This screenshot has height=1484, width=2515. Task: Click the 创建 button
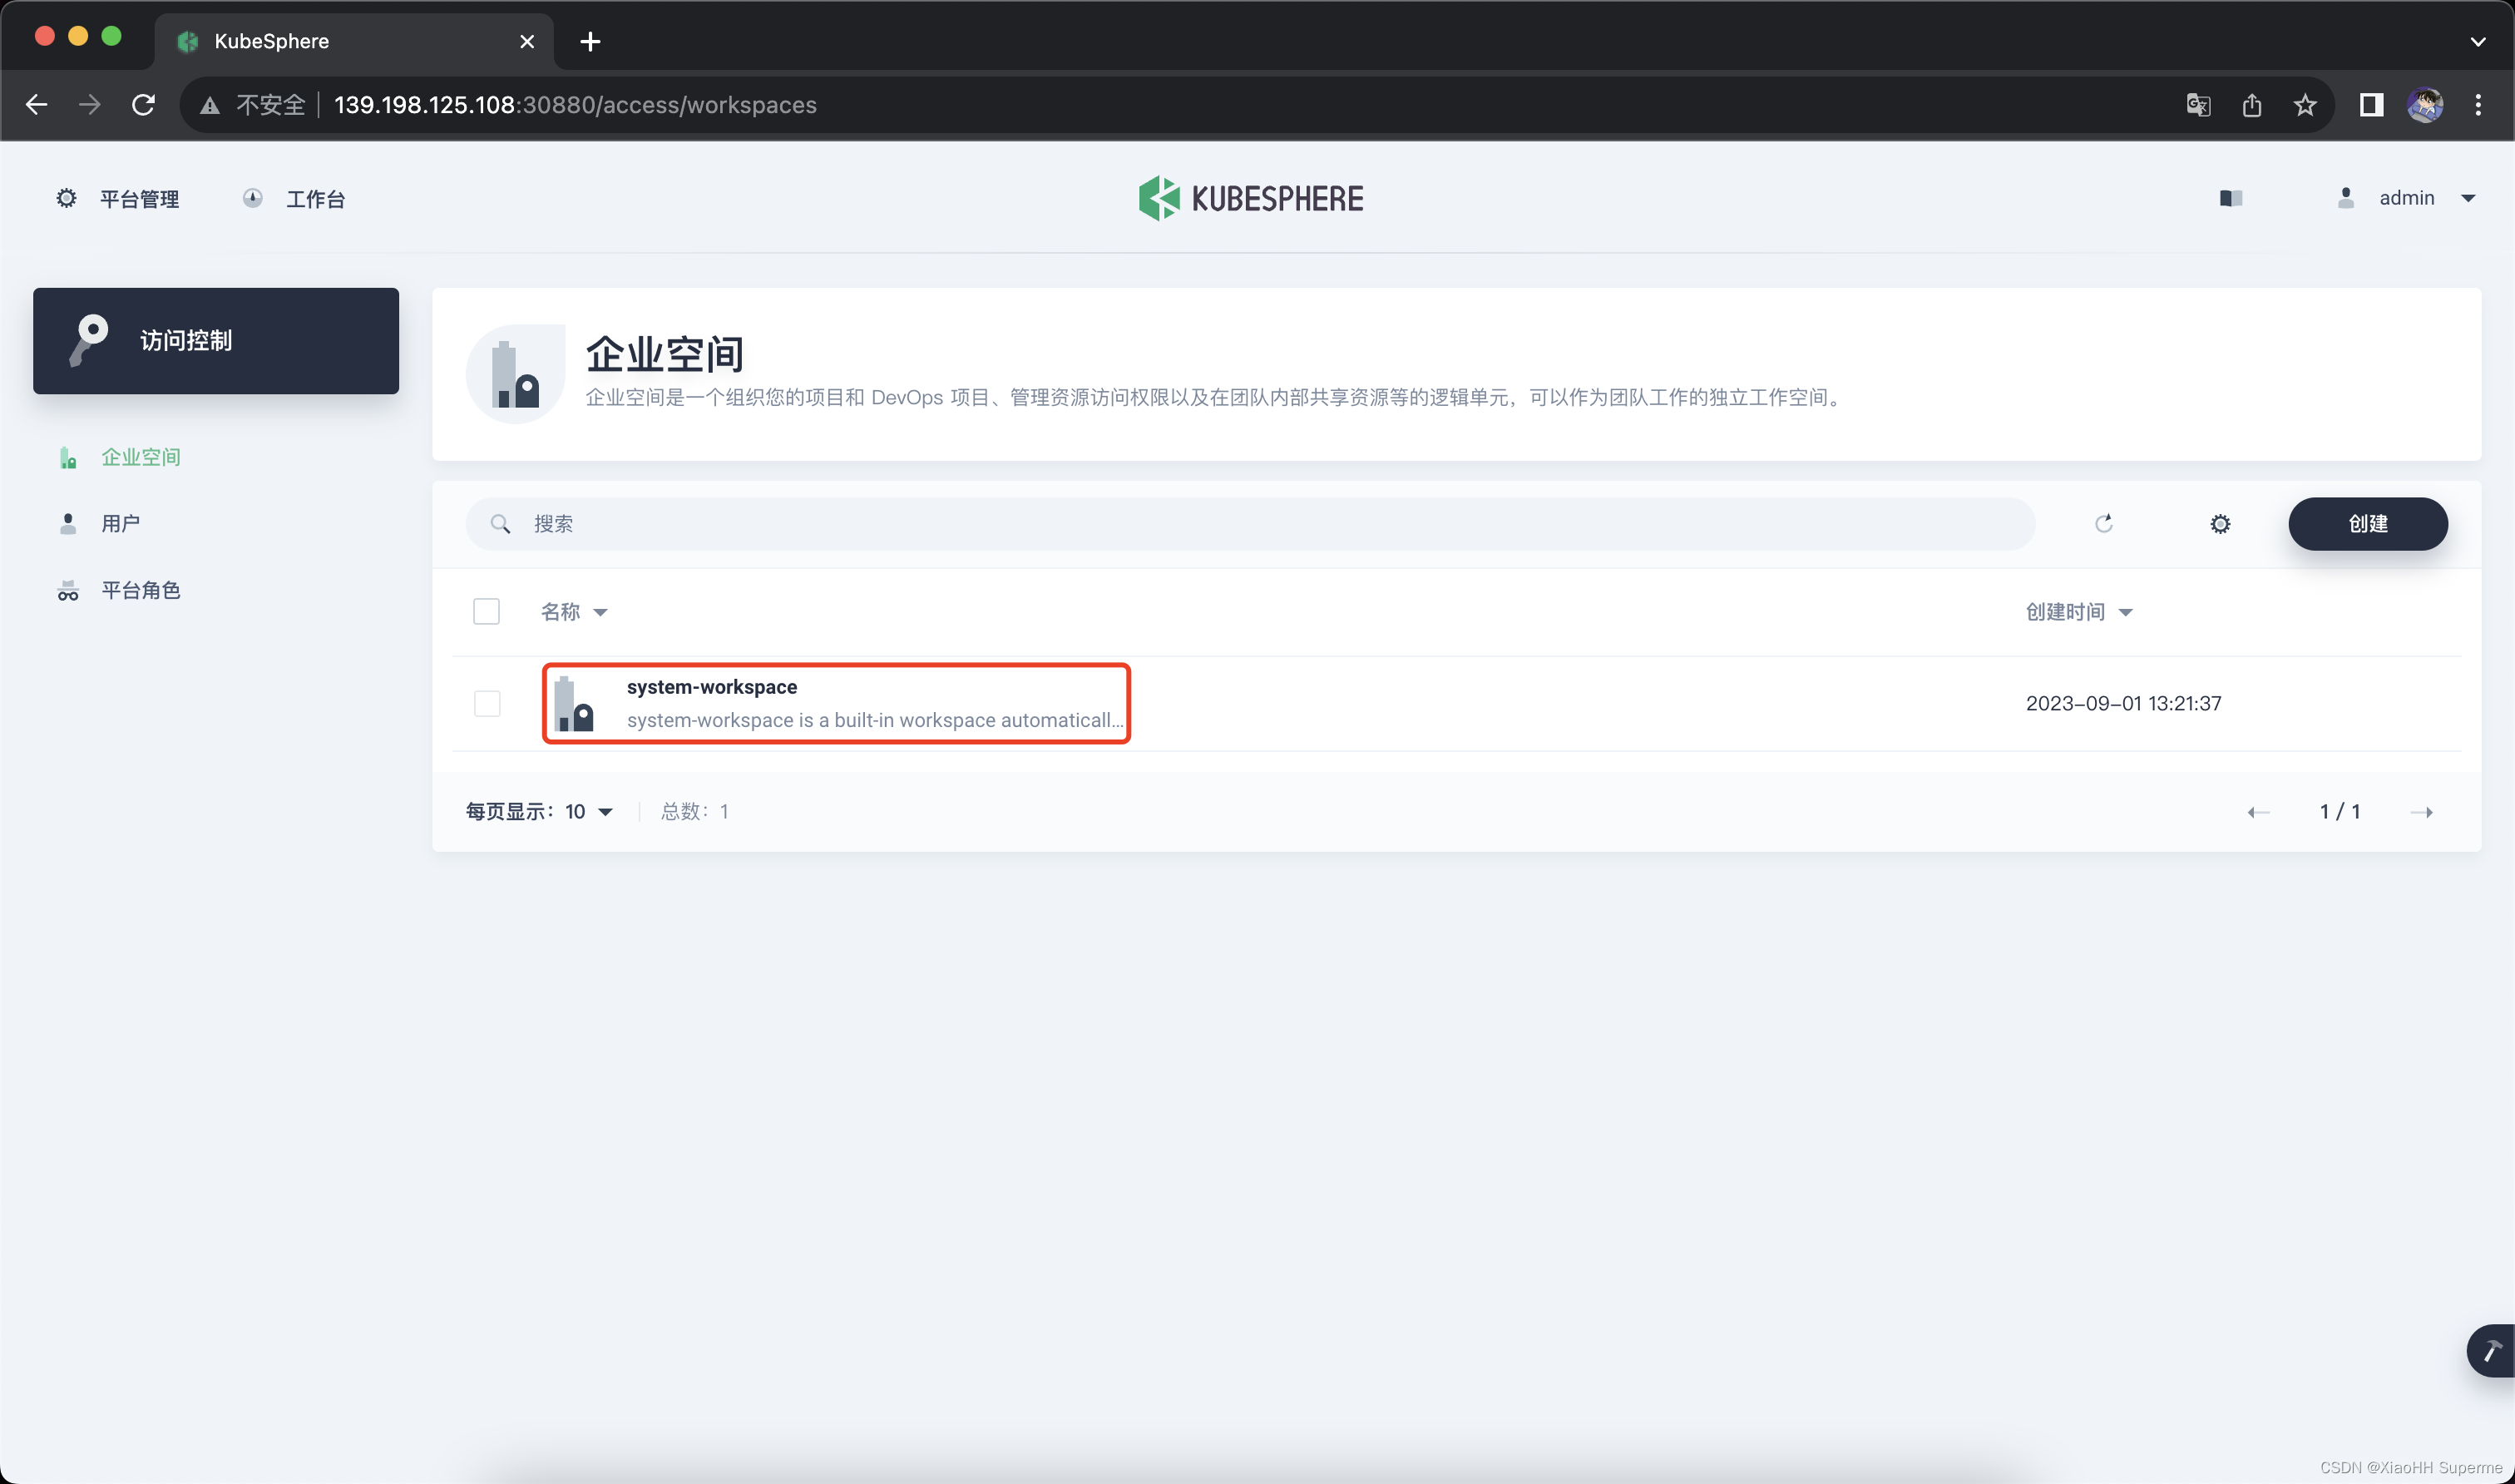[x=2366, y=523]
